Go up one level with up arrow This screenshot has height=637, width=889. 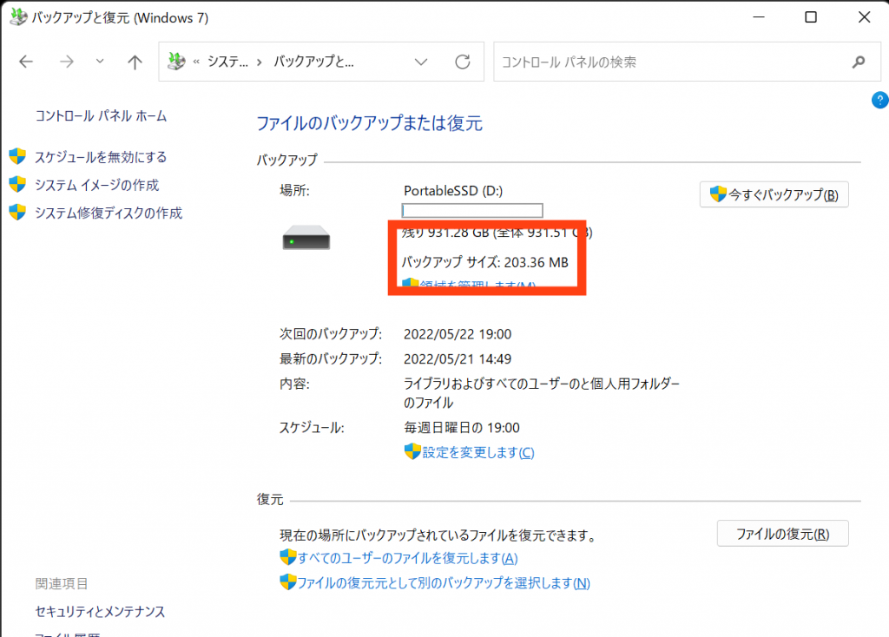click(135, 62)
